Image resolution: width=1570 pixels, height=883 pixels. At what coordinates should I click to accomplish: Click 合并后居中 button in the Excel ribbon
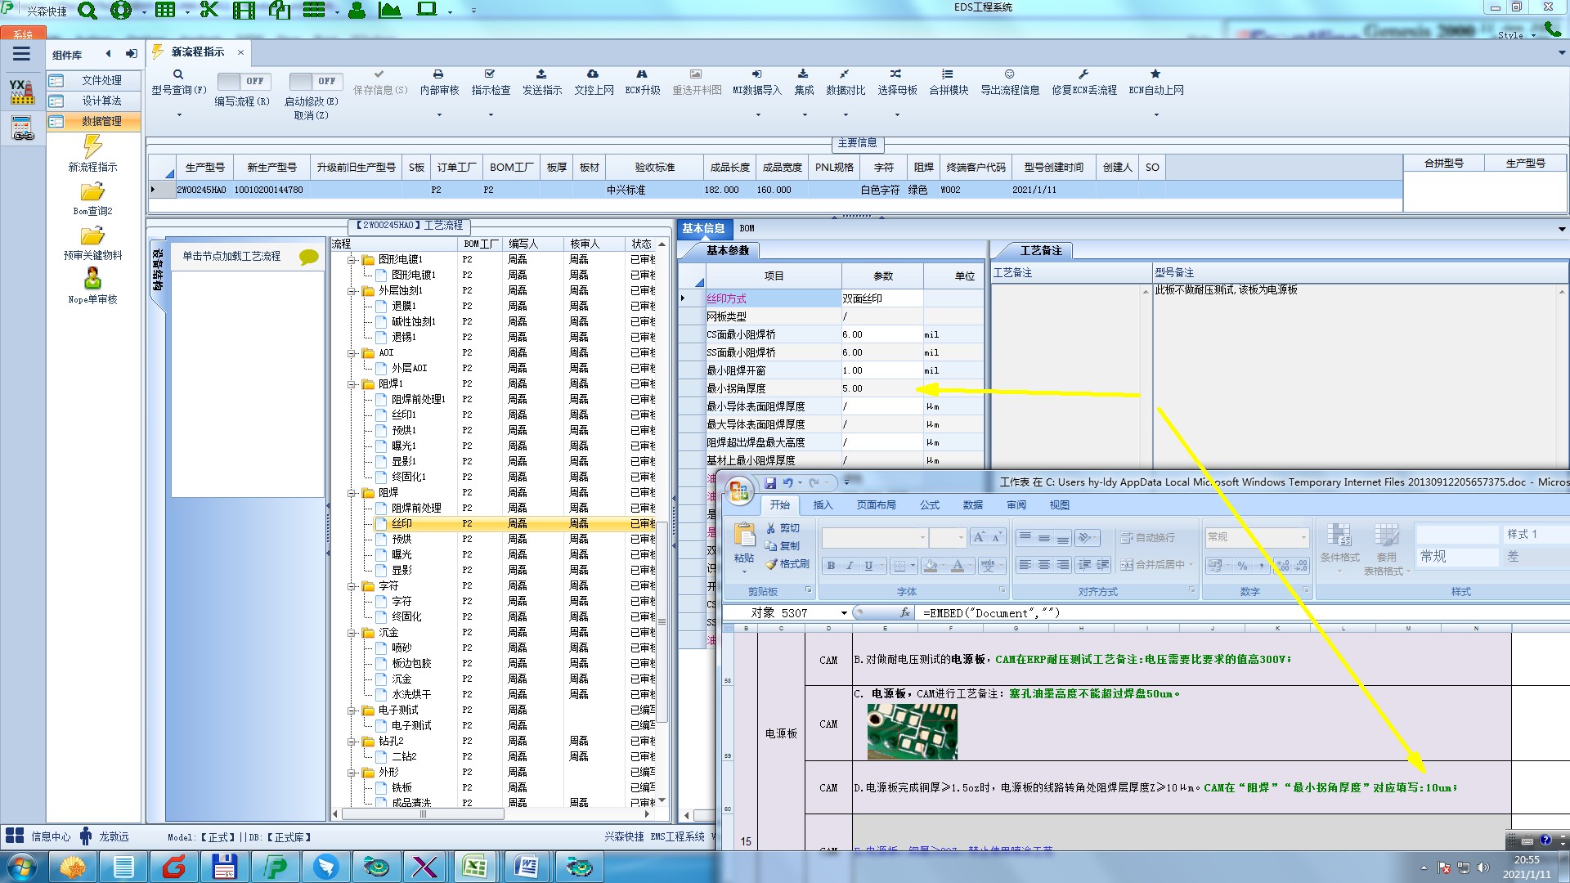tap(1153, 565)
